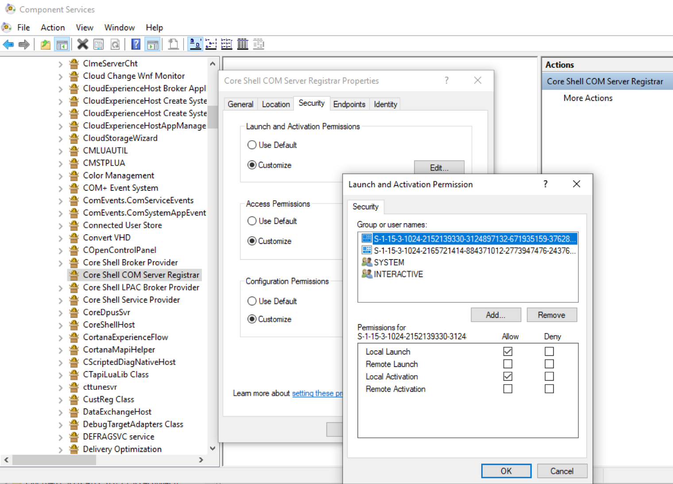Click the Add... button
The image size is (673, 484).
pyautogui.click(x=496, y=315)
